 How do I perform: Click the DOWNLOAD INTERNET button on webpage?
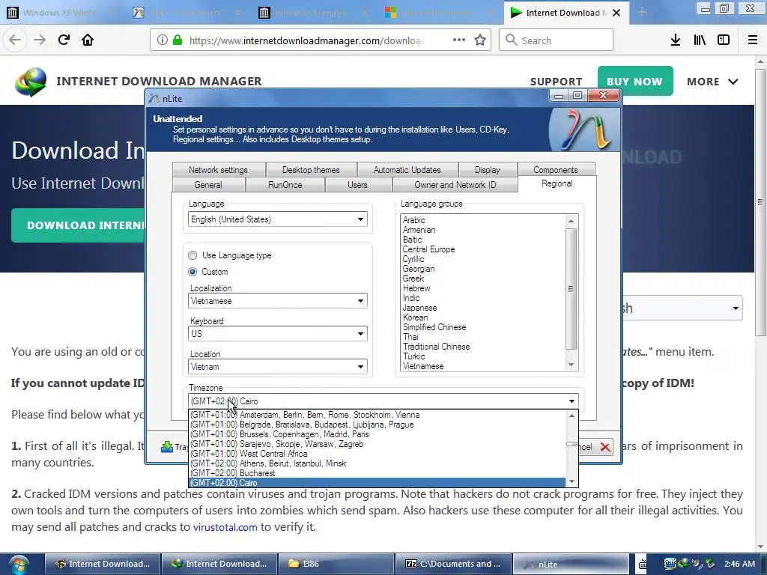(78, 225)
